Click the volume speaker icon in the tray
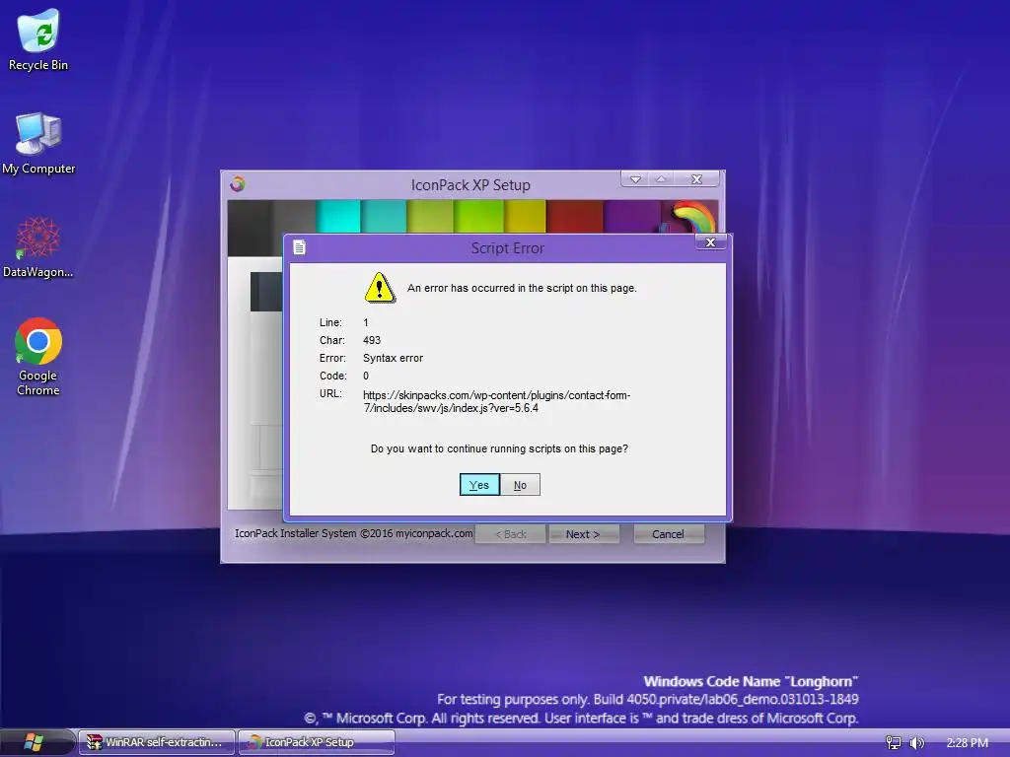 [916, 743]
